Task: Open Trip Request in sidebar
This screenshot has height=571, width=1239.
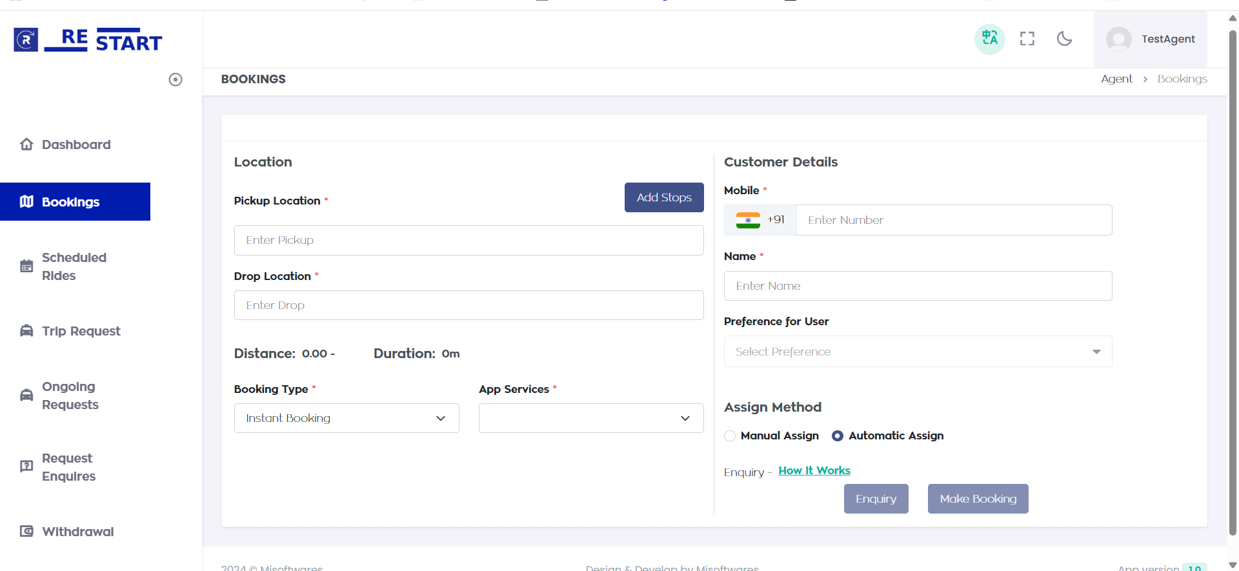Action: point(81,331)
